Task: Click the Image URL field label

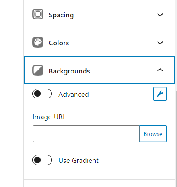Action: (49, 117)
